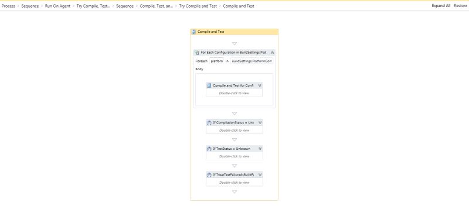Open second Sequence breadcrumb after Try Compile, Test

pyautogui.click(x=125, y=6)
